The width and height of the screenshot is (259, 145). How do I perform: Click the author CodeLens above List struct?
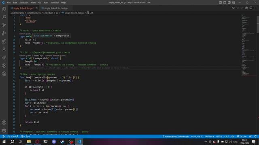click(42, 56)
